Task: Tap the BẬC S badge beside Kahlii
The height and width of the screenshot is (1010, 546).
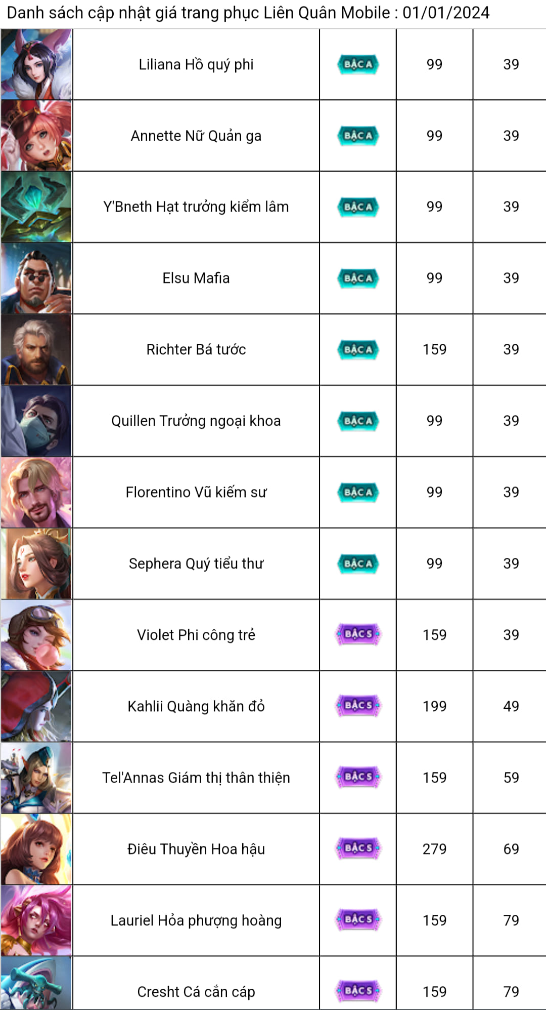Action: 358,706
